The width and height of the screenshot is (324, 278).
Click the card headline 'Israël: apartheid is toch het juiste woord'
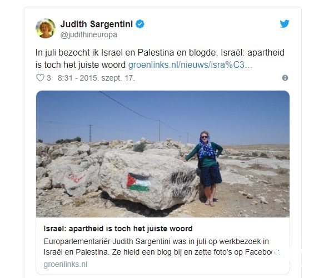coord(118,229)
